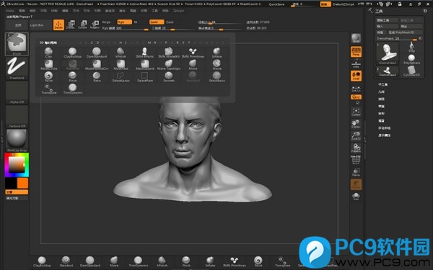Pick the IMM Primitives brush in the popup
Image resolution: width=433 pixels, height=270 pixels.
[x=193, y=53]
